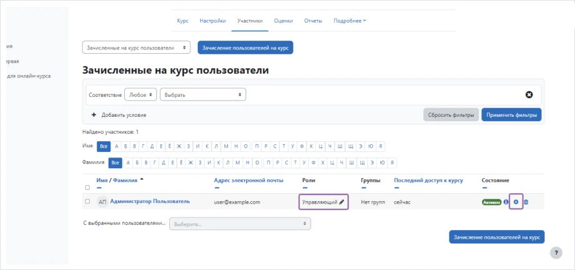Select Все in the Фамилия letter row

pyautogui.click(x=115, y=162)
